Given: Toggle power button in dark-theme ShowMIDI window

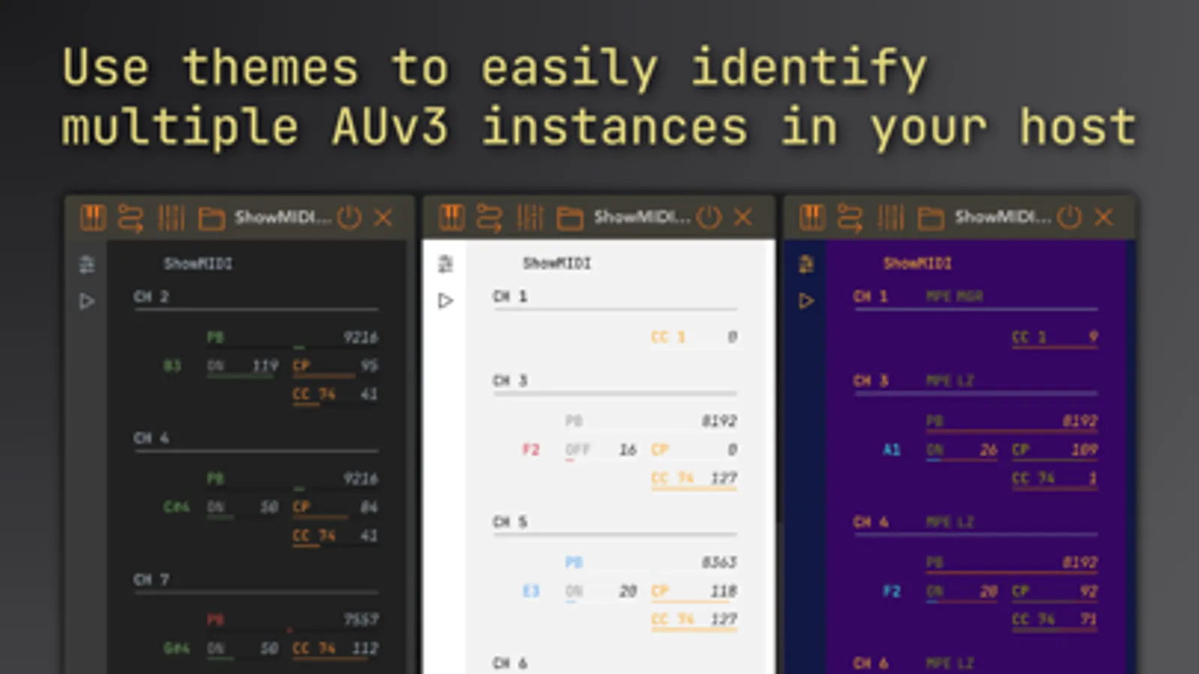Looking at the screenshot, I should [x=349, y=218].
